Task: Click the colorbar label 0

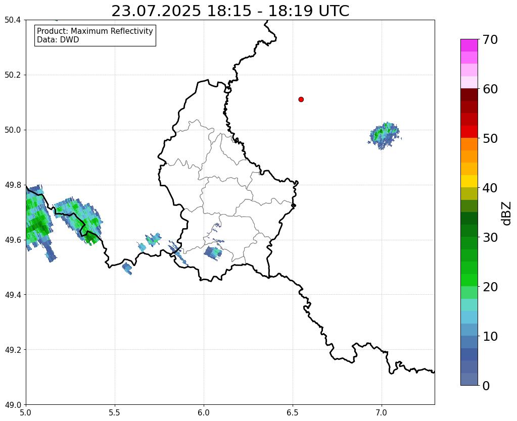Action: click(x=486, y=386)
